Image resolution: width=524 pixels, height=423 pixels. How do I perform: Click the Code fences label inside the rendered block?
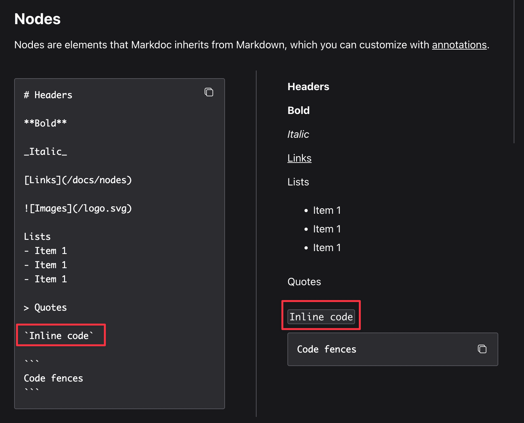[326, 349]
